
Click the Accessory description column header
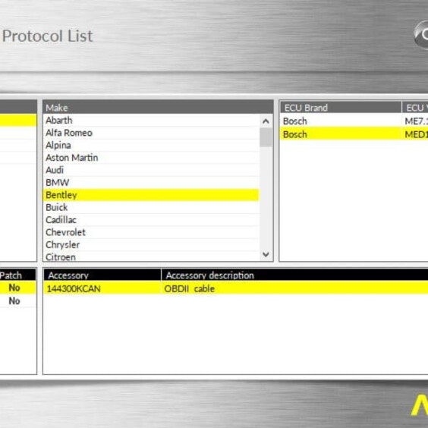tap(294, 275)
